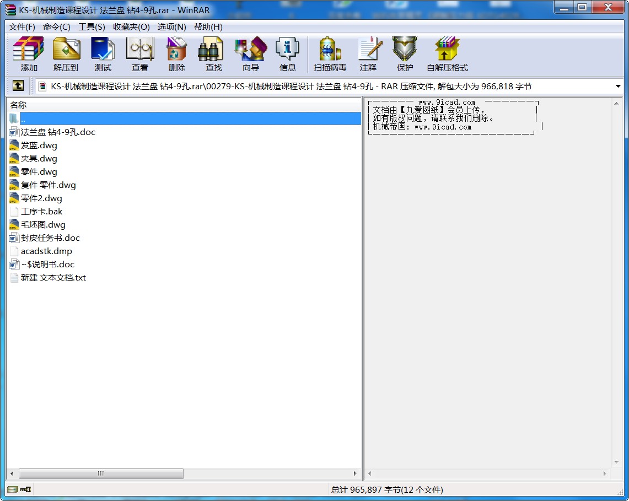Click comment pane scroll up arrow
Screen dimensions: 629x501
(x=616, y=103)
